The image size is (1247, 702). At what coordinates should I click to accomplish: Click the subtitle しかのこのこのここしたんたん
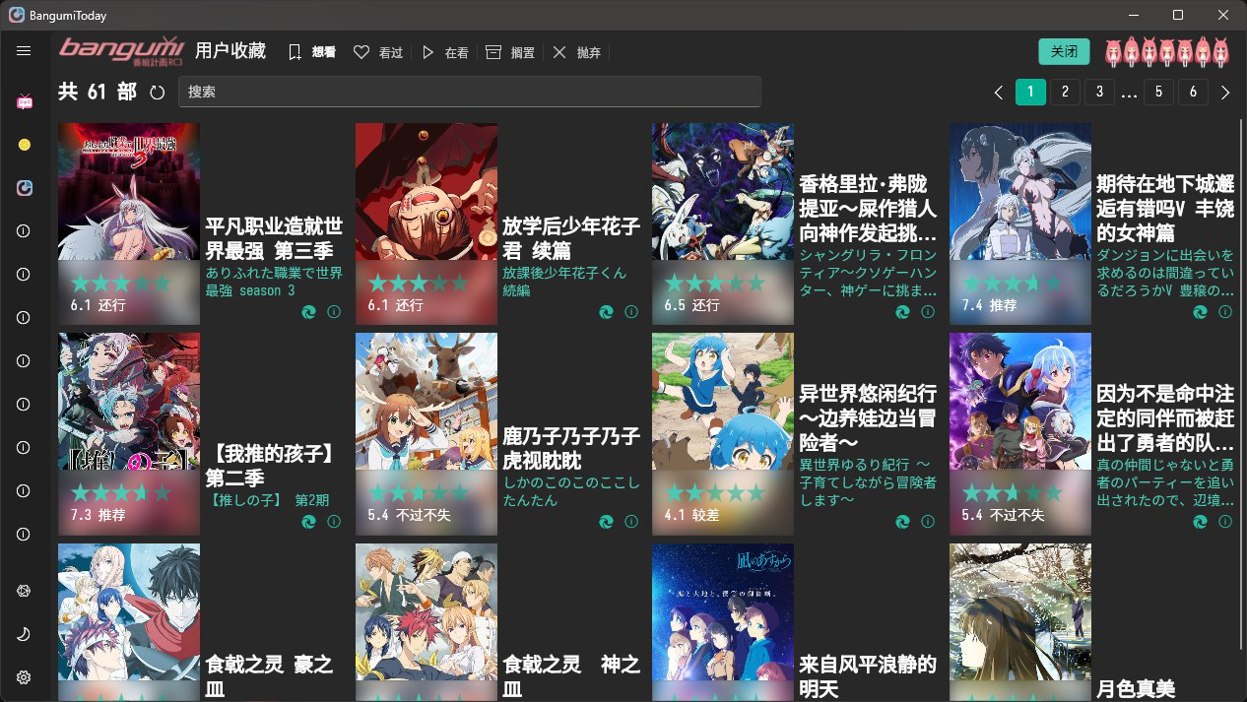point(571,491)
